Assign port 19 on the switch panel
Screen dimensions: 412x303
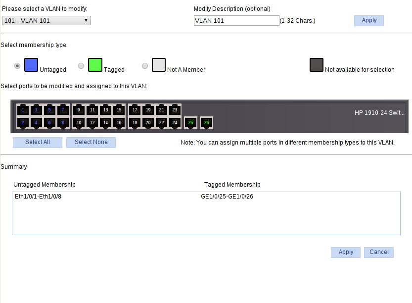tap(148, 110)
